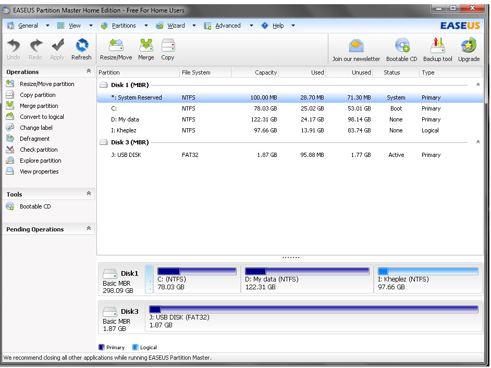Click the Check partition link
Image resolution: width=491 pixels, height=368 pixels.
(39, 150)
